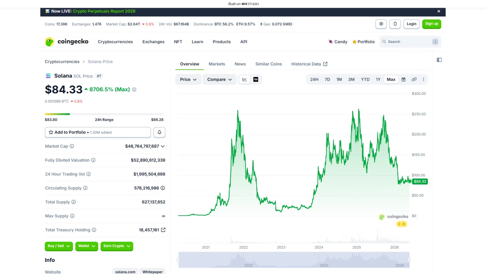This screenshot has height=274, width=487.
Task: Switch to the News tab
Action: pos(240,64)
